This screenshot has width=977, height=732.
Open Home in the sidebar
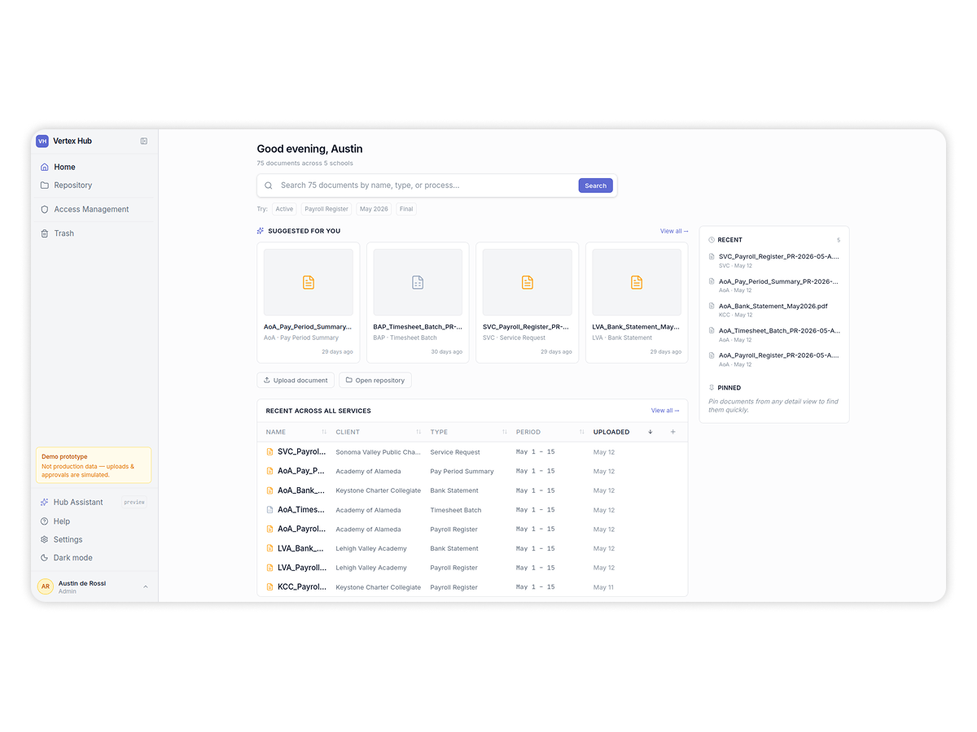point(94,167)
